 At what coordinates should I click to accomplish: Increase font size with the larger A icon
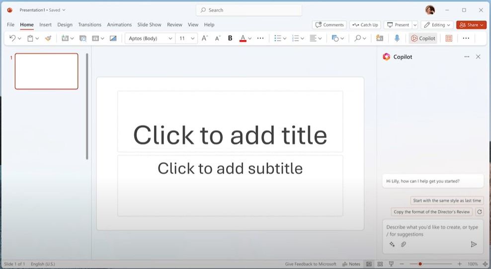coord(204,38)
